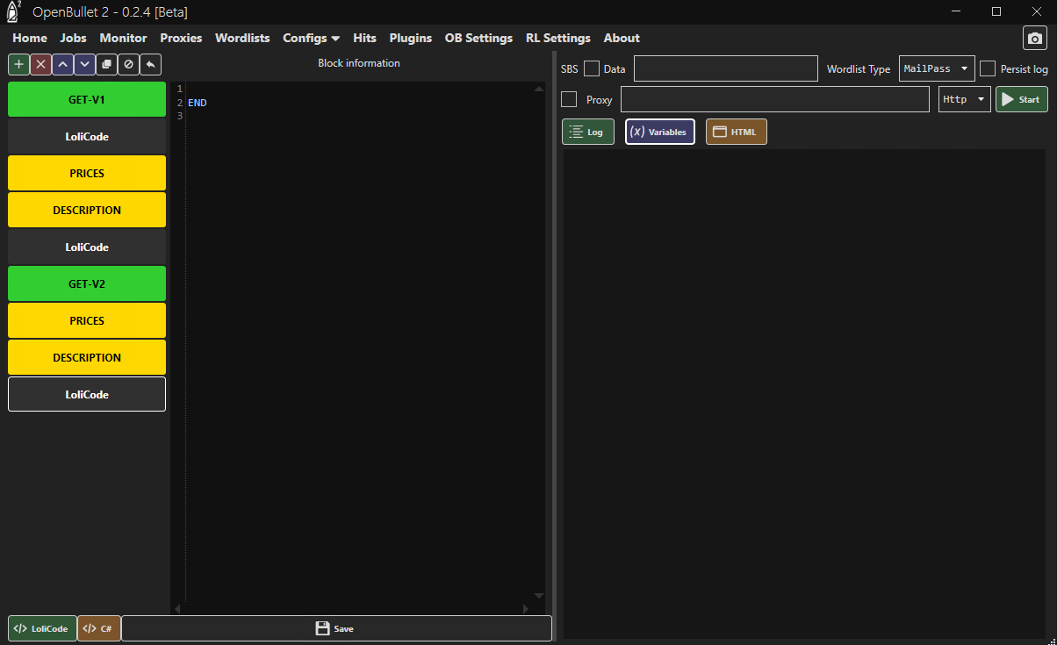Show the Log view
This screenshot has width=1057, height=645.
click(588, 132)
